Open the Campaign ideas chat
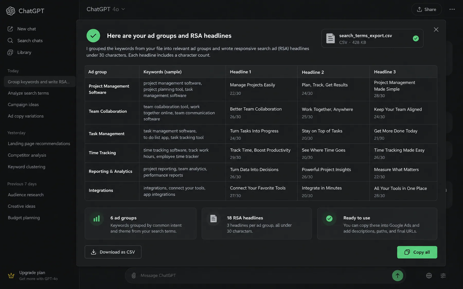This screenshot has height=289, width=463. pos(23,105)
